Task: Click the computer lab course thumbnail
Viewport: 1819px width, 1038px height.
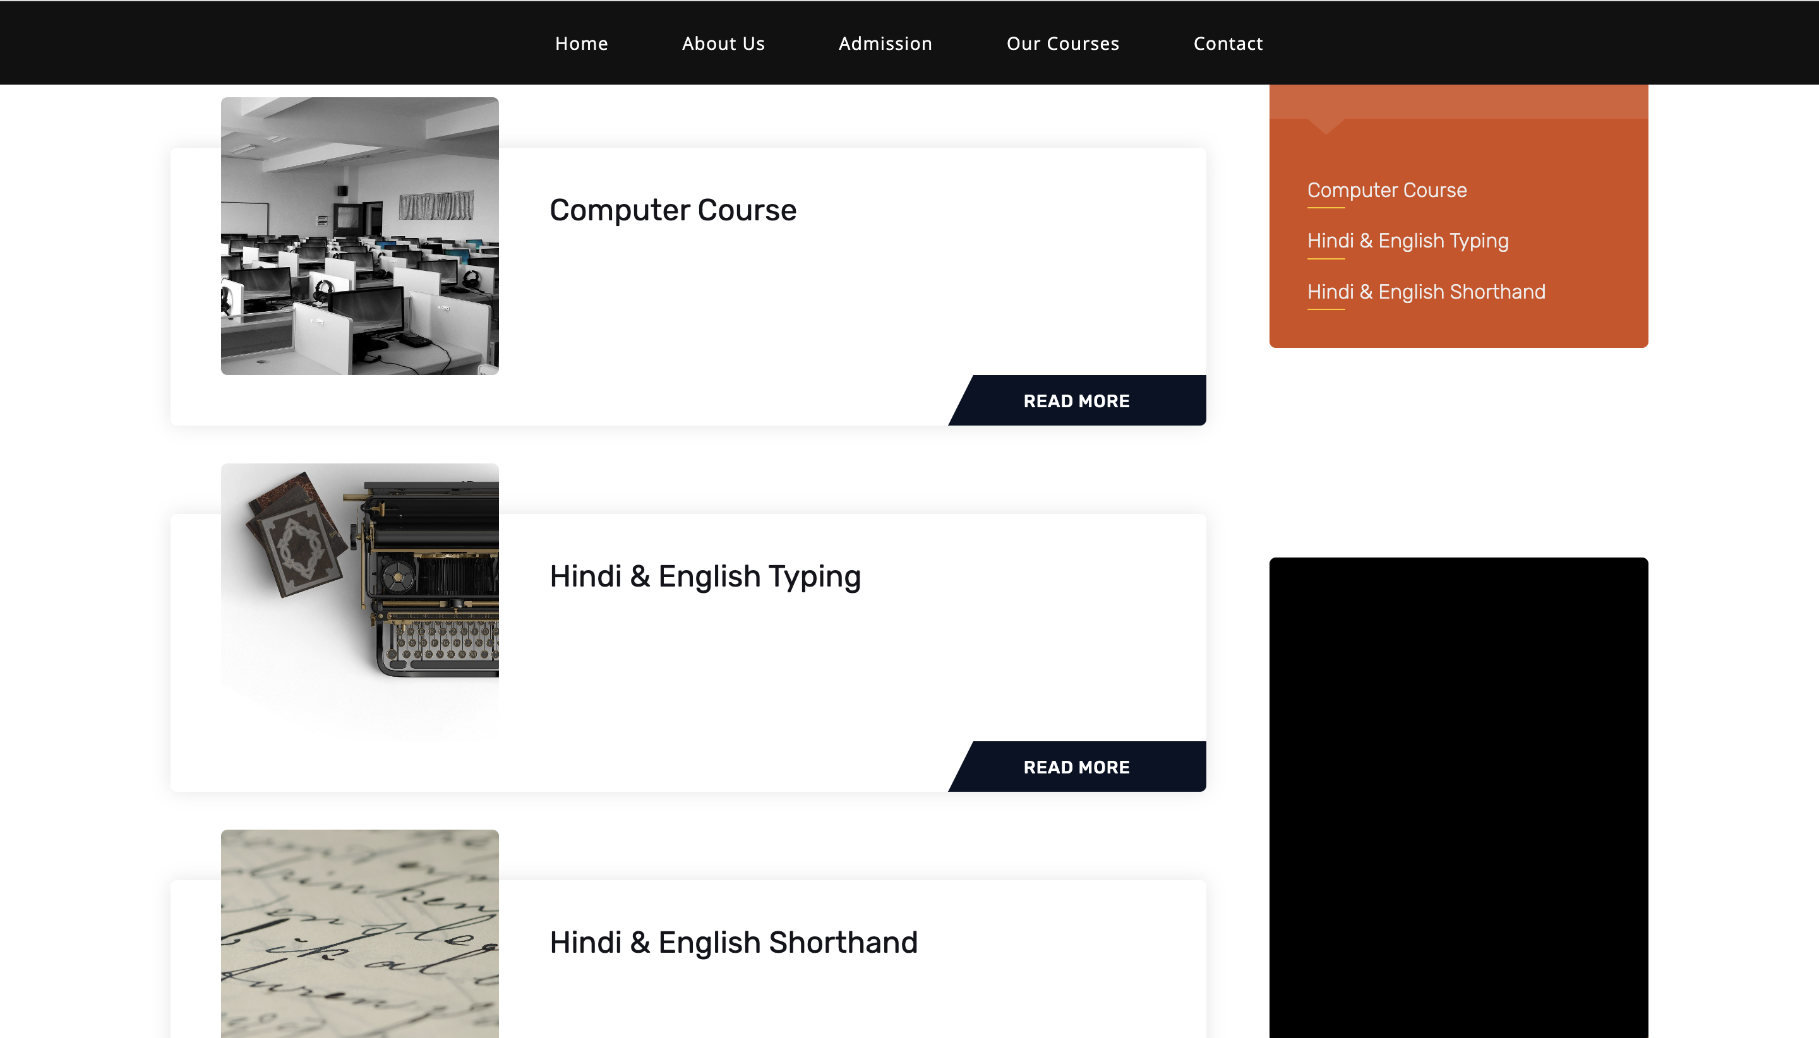Action: [359, 236]
